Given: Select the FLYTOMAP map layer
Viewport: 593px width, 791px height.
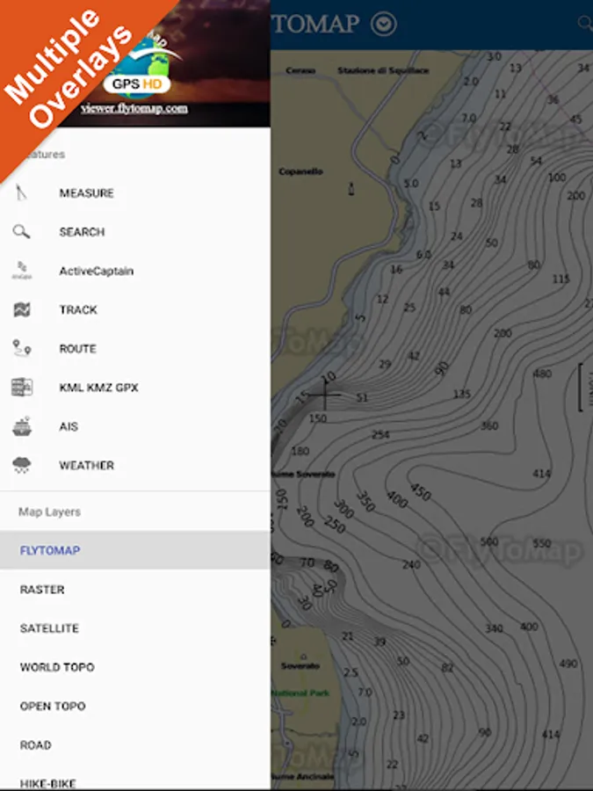Looking at the screenshot, I should [135, 550].
